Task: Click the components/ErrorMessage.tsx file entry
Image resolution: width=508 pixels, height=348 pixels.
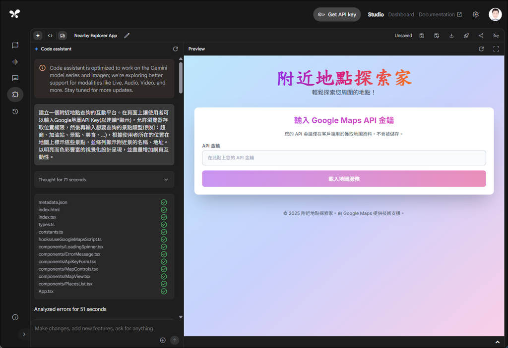Action: point(69,254)
